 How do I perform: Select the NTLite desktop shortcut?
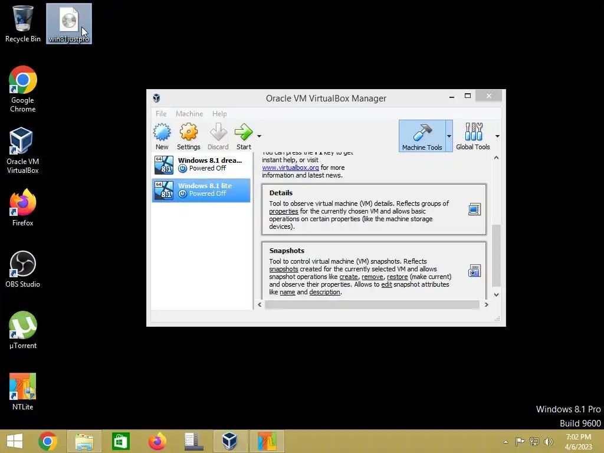pos(23,392)
